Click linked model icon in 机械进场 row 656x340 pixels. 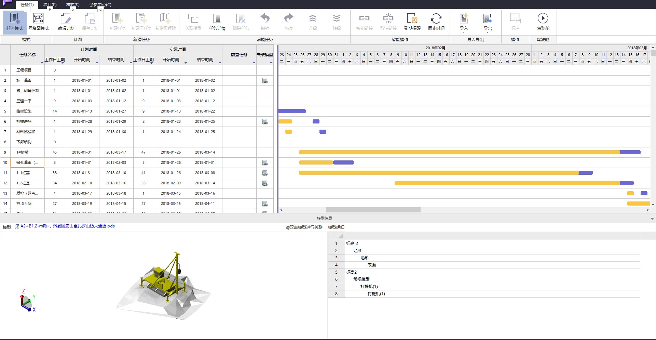tap(265, 122)
